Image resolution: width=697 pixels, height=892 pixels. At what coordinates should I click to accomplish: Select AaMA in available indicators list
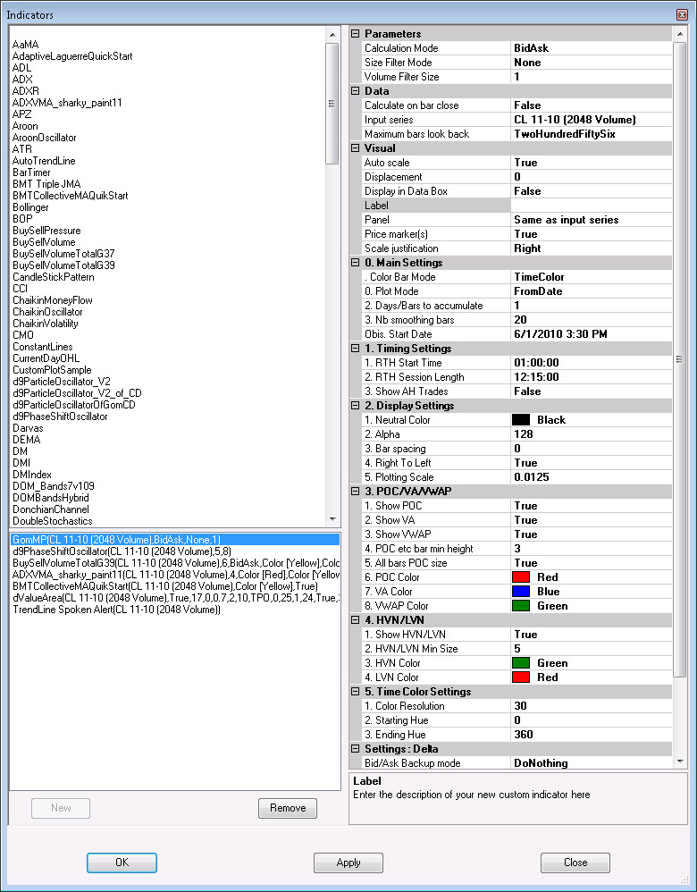point(26,45)
